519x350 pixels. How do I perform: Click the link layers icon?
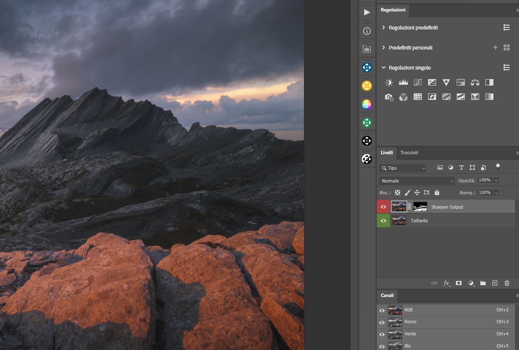pos(434,283)
